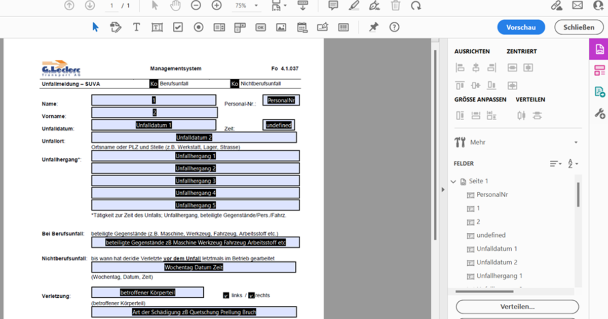This screenshot has height=319, width=608.
Task: Open the 75% zoom level dropdown
Action: 246,6
